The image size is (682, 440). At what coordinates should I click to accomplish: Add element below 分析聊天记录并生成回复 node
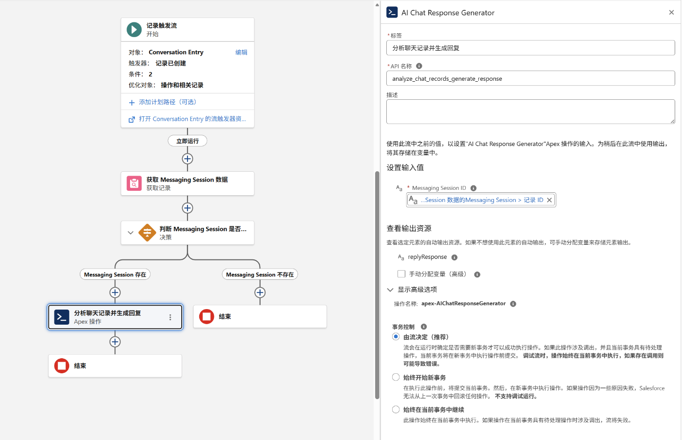115,342
